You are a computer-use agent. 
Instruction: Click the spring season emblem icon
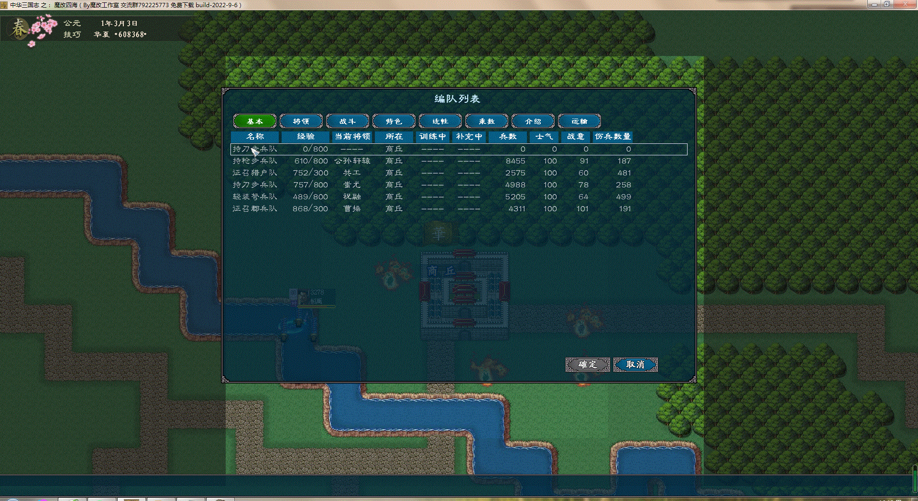(20, 29)
